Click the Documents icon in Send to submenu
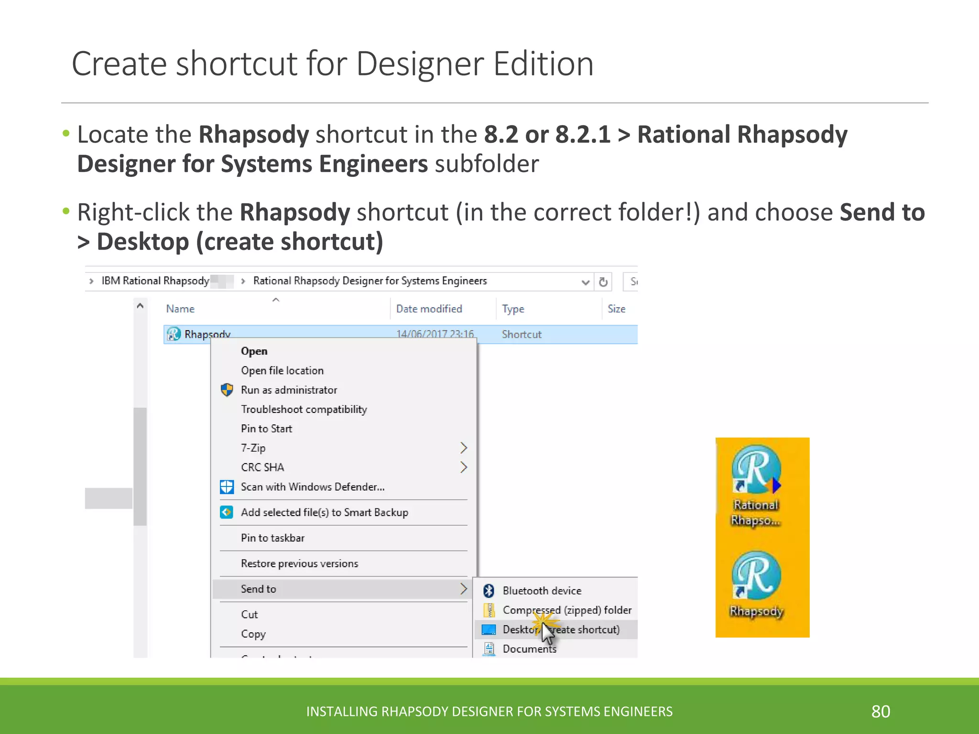The height and width of the screenshot is (734, 979). click(489, 649)
